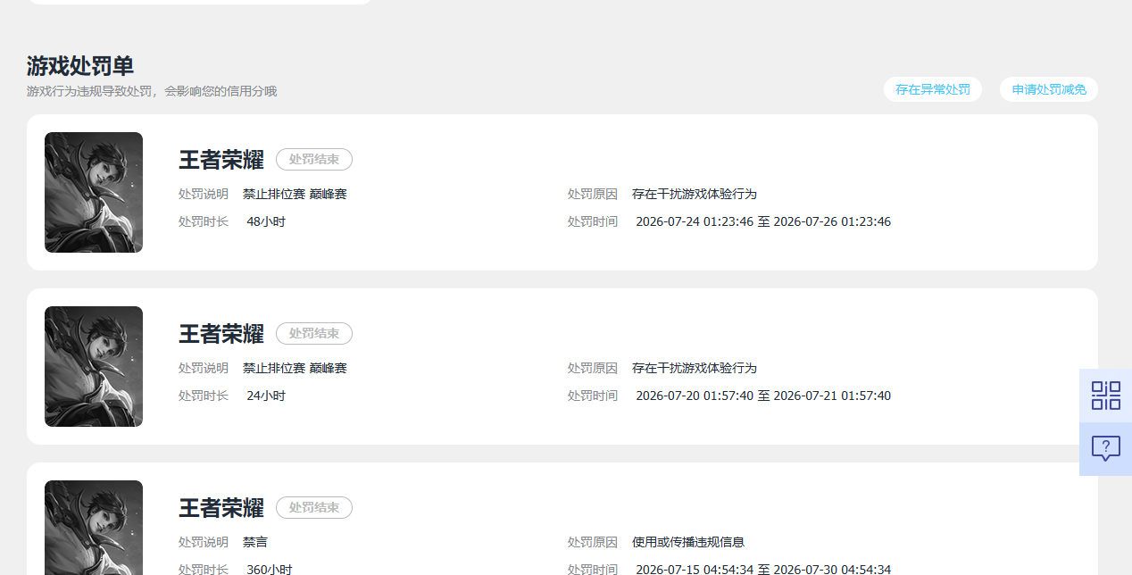Open hero thumbnail on the 24小时 penalty card
Viewport: 1132px width, 575px height.
click(x=94, y=367)
